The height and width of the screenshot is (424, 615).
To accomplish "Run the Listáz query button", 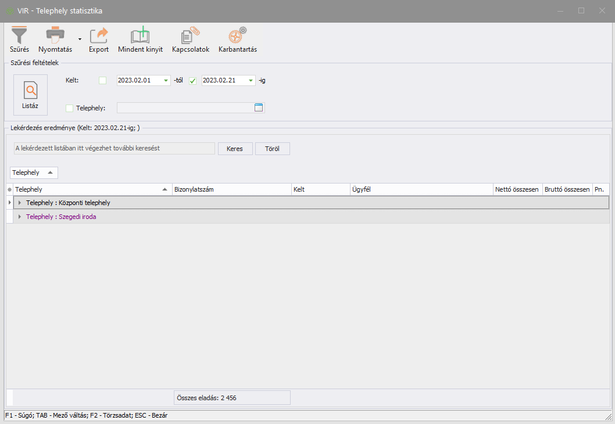I will pos(30,95).
